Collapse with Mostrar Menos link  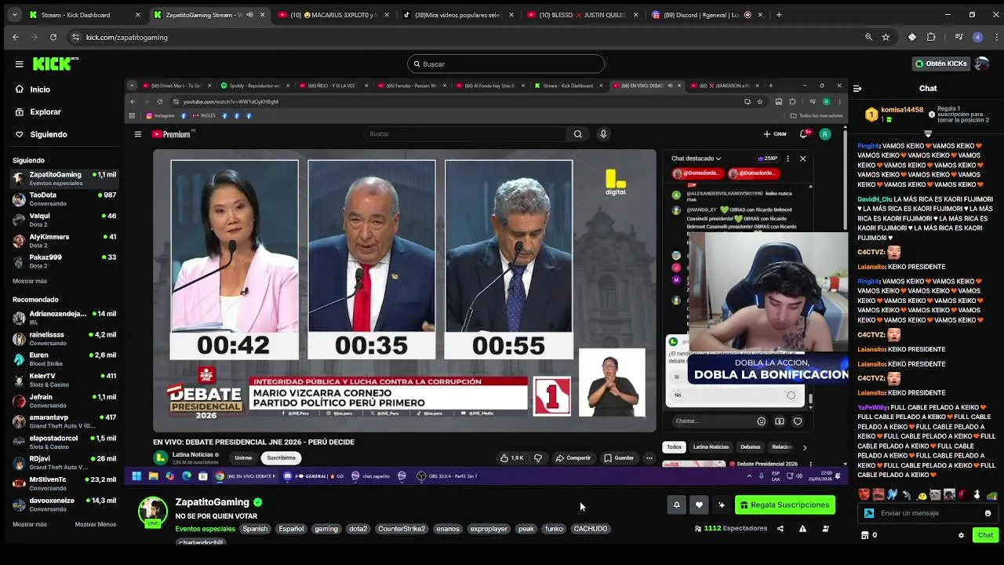[95, 524]
